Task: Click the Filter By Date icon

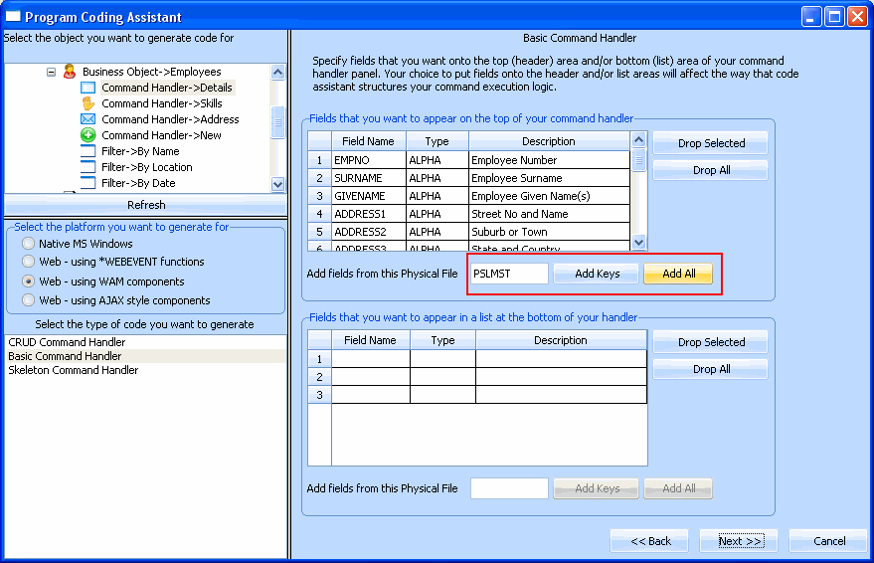Action: pyautogui.click(x=87, y=183)
